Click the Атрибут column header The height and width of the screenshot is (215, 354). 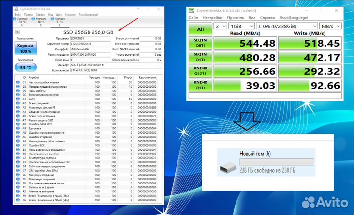[x=34, y=77]
